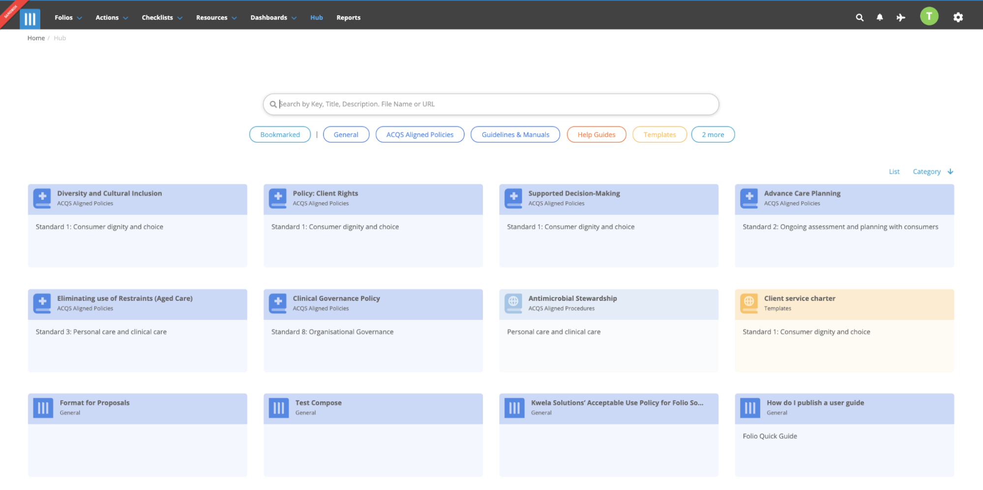The image size is (983, 490).
Task: Enable the Help Guides filter
Action: click(x=596, y=134)
